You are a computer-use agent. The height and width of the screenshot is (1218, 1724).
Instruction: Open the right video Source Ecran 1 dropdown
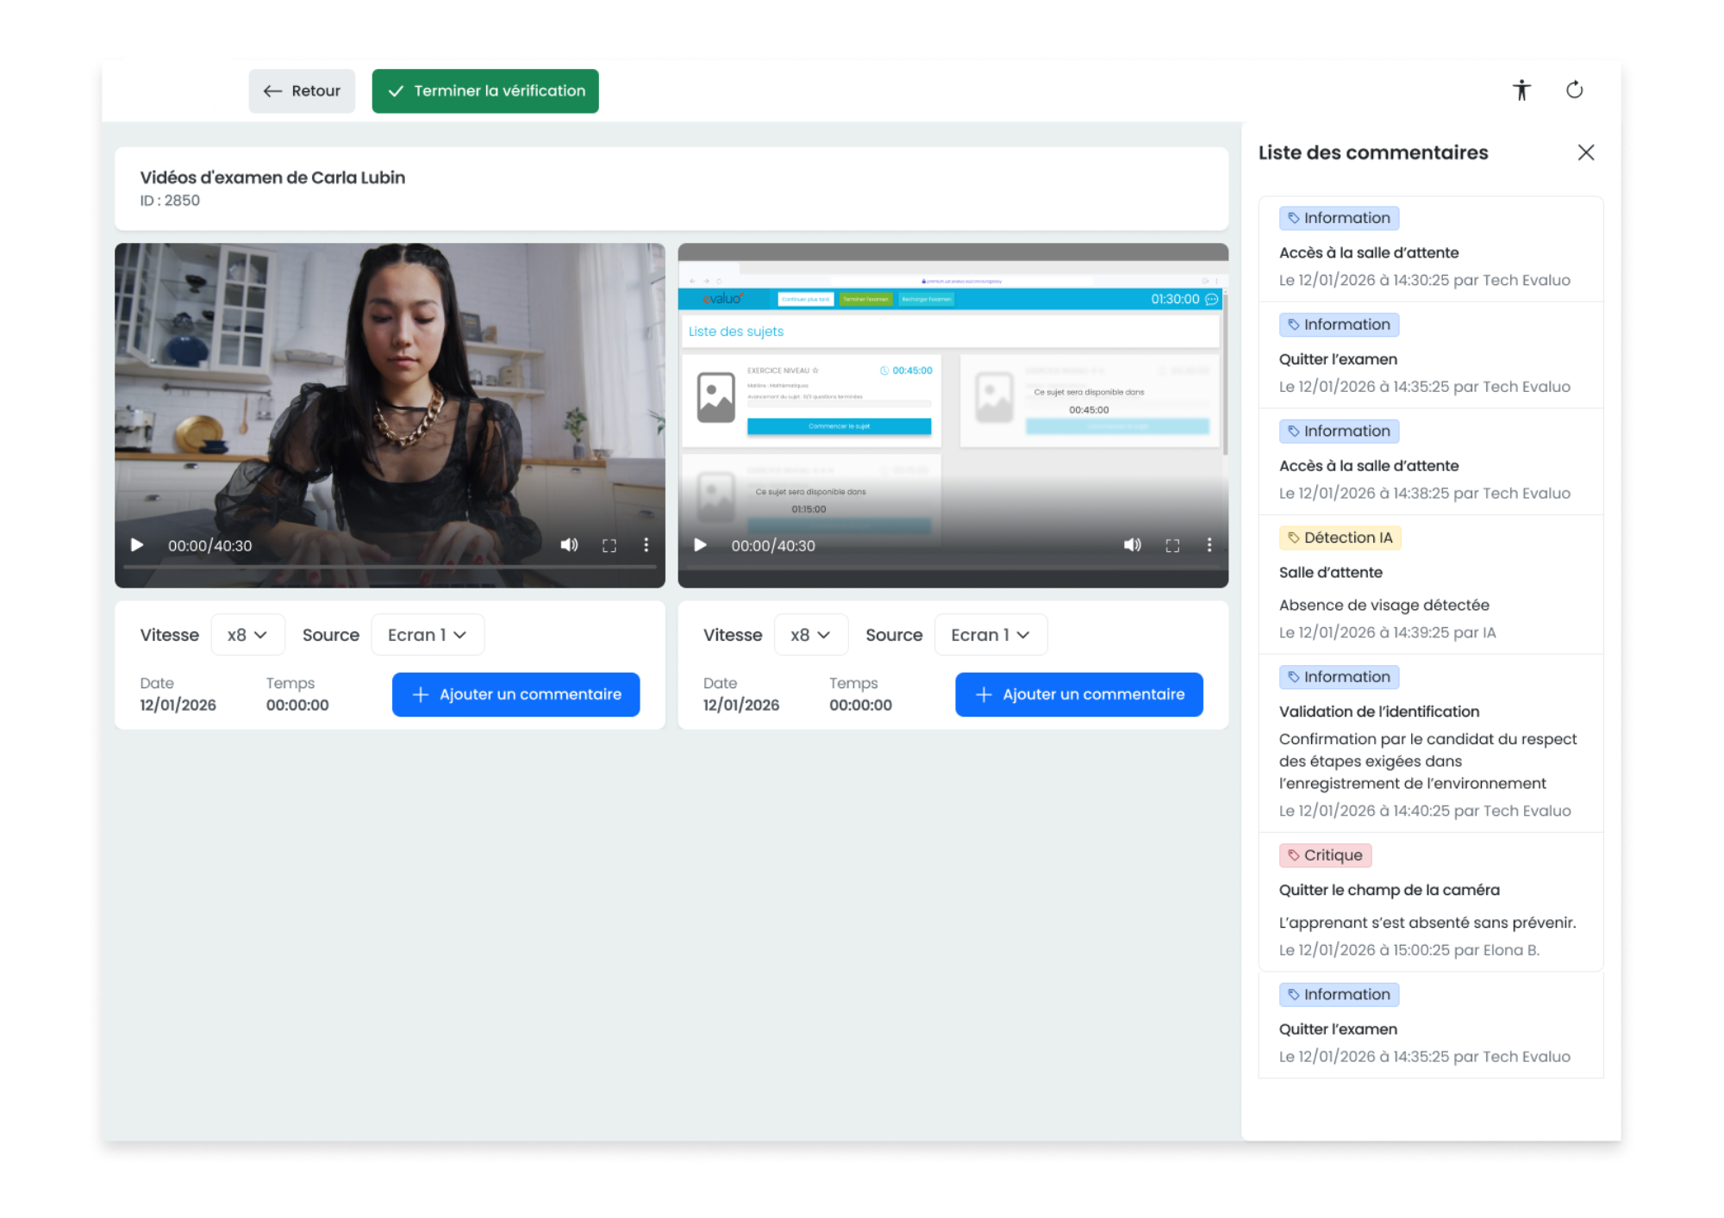point(990,635)
